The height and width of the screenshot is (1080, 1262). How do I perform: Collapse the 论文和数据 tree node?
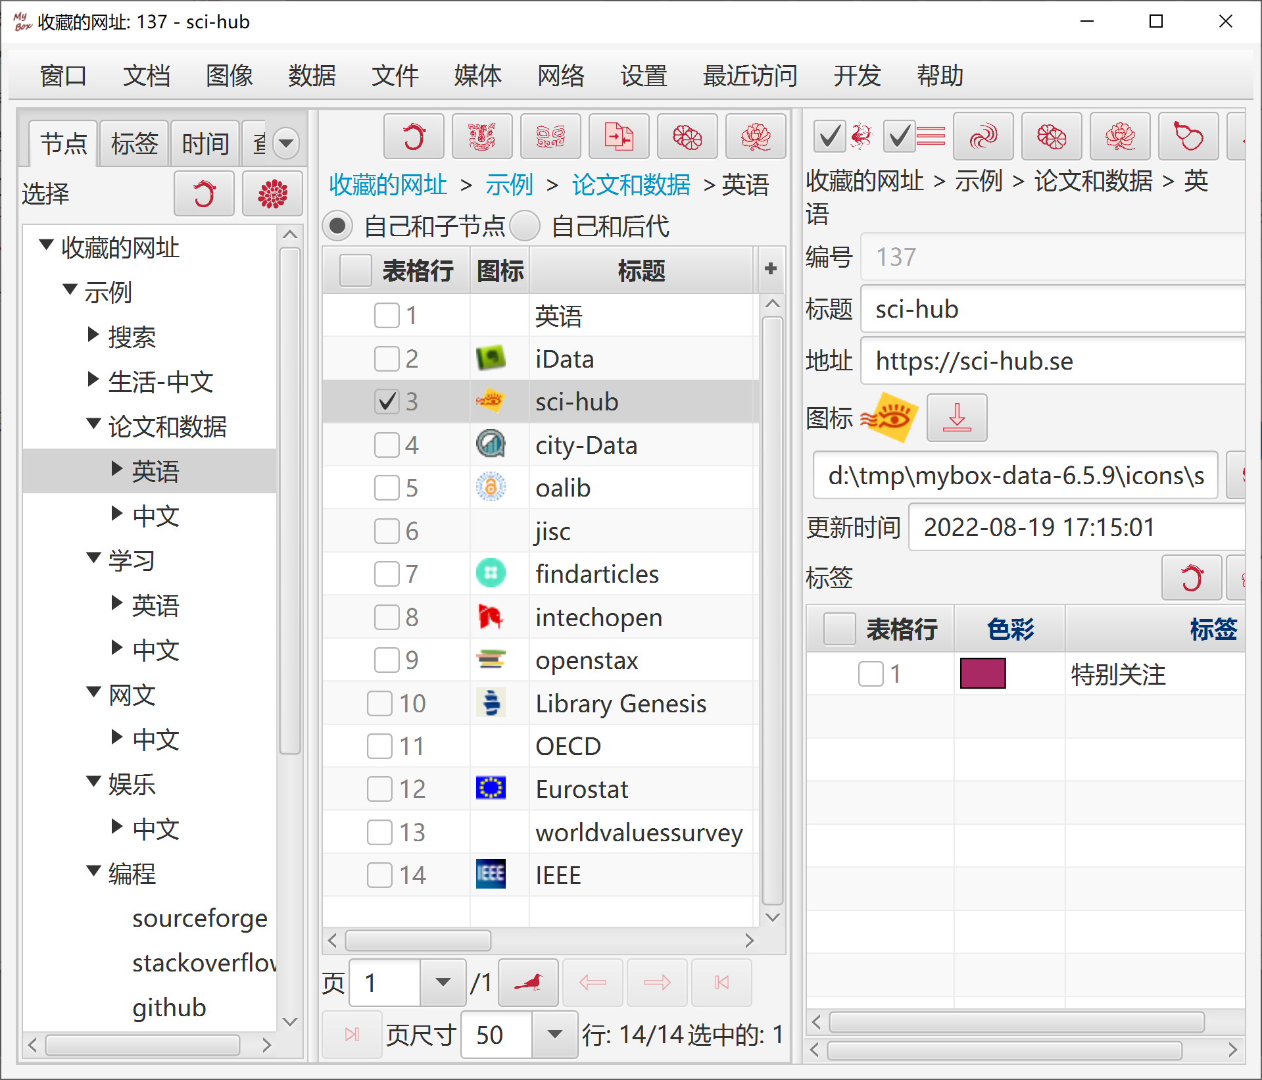(x=93, y=424)
